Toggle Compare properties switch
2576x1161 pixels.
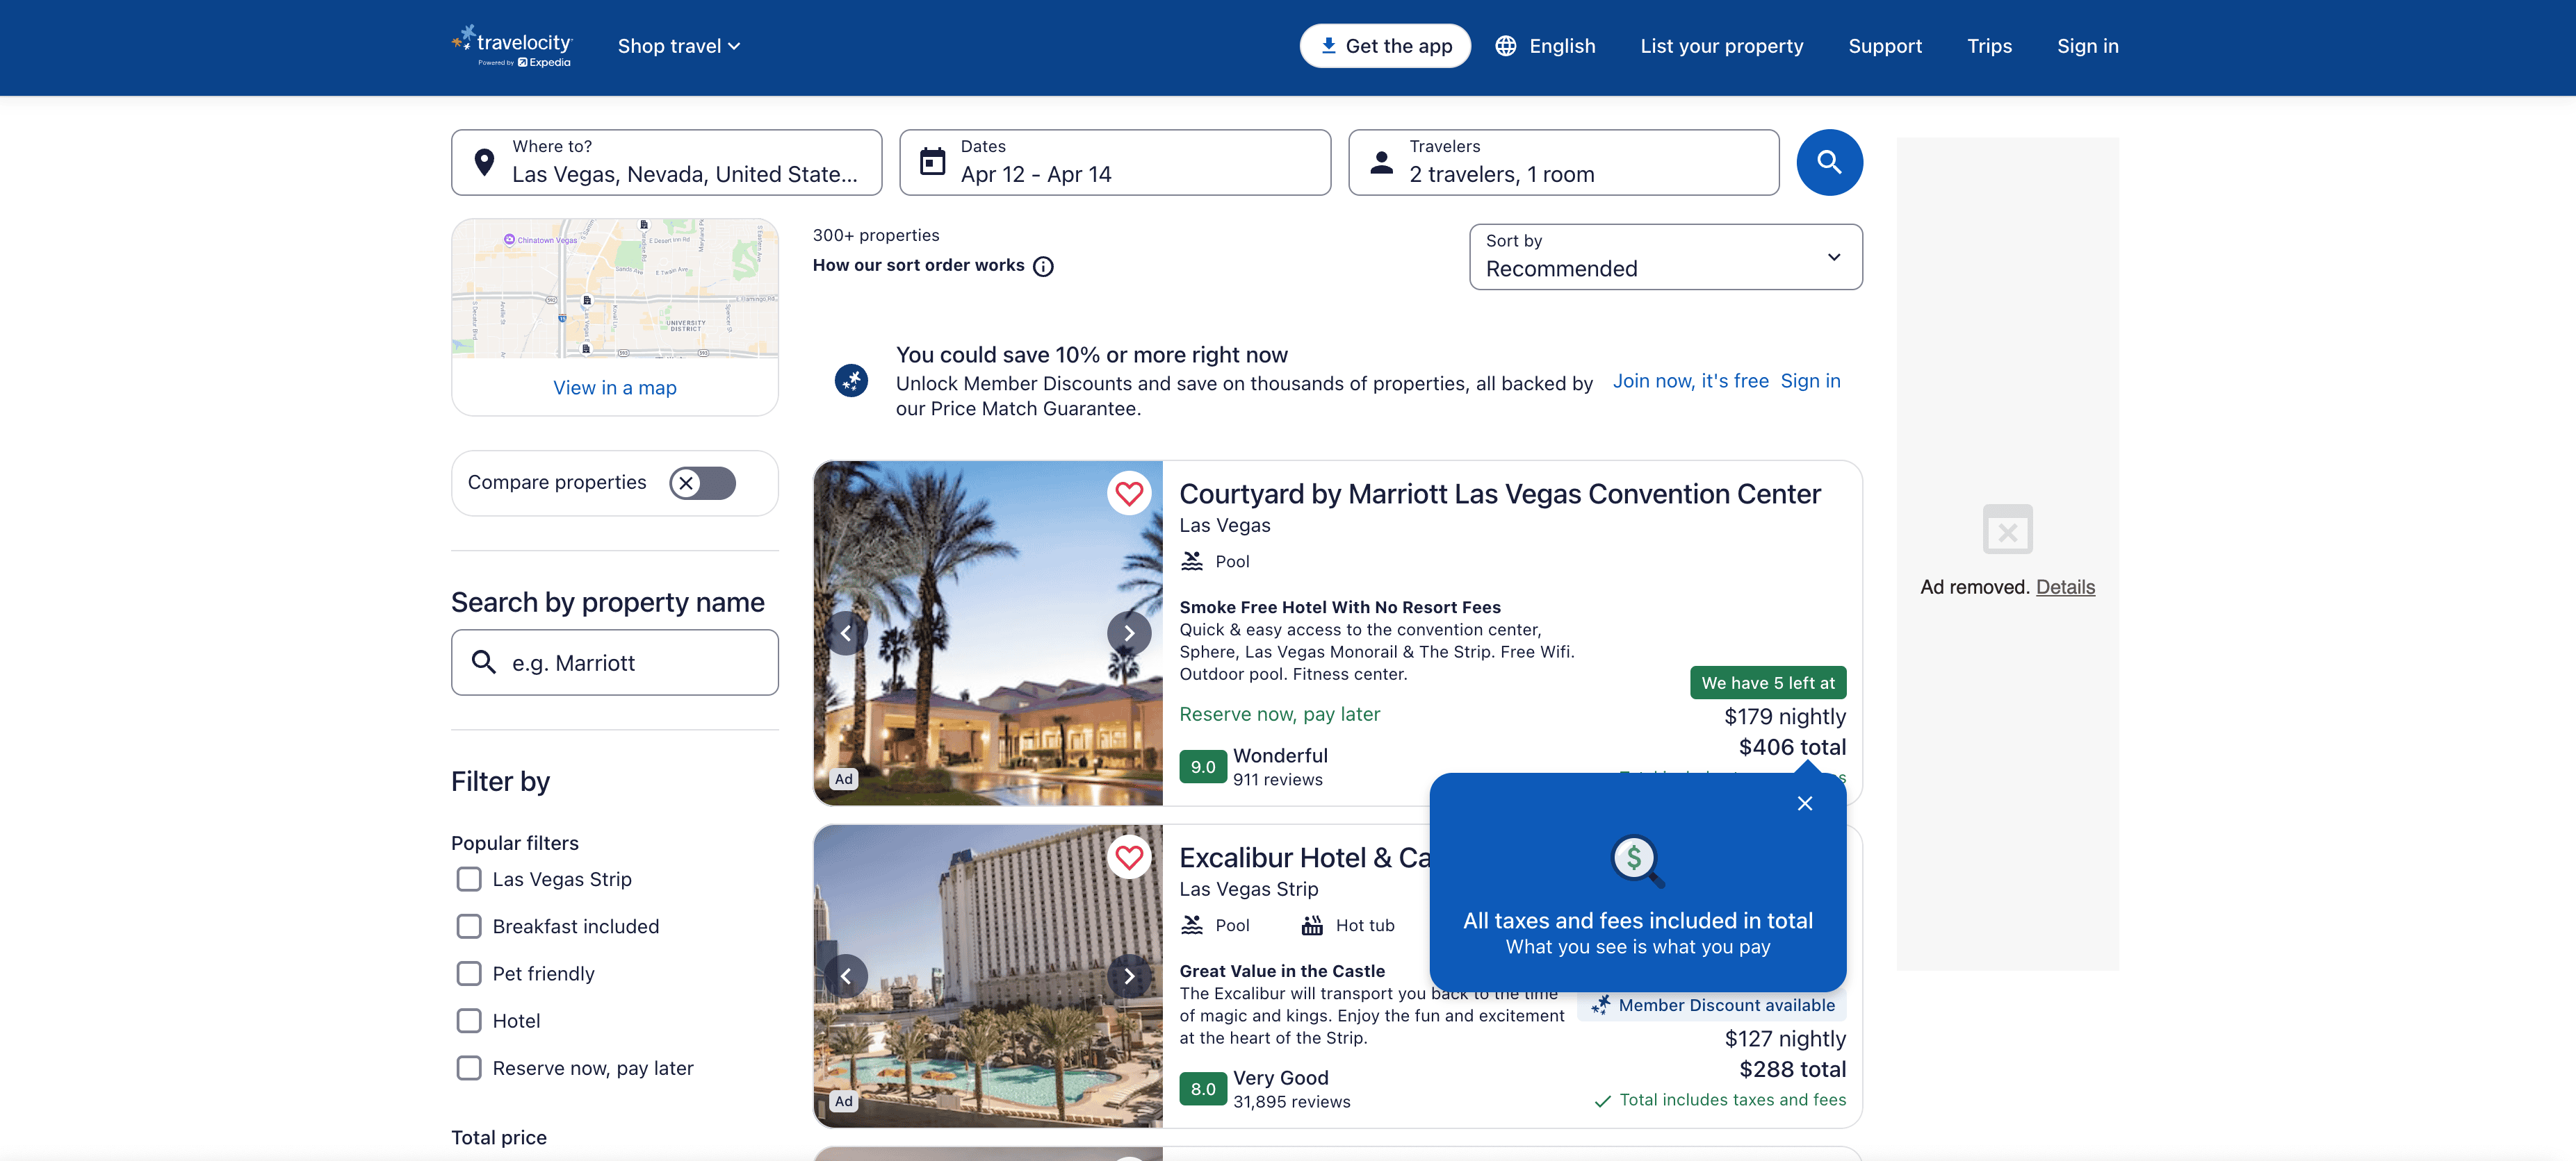[702, 483]
